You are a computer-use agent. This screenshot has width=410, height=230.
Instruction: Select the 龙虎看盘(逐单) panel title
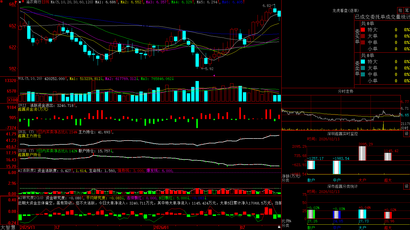point(345,10)
